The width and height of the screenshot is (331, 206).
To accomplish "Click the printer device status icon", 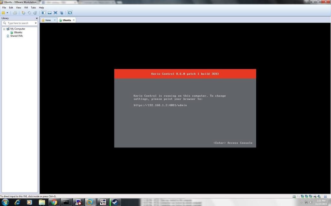I will coord(315,196).
